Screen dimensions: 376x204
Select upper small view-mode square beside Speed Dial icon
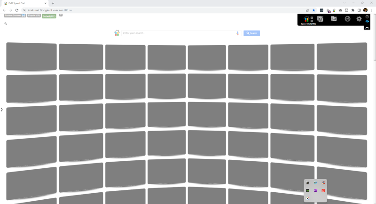click(312, 18)
